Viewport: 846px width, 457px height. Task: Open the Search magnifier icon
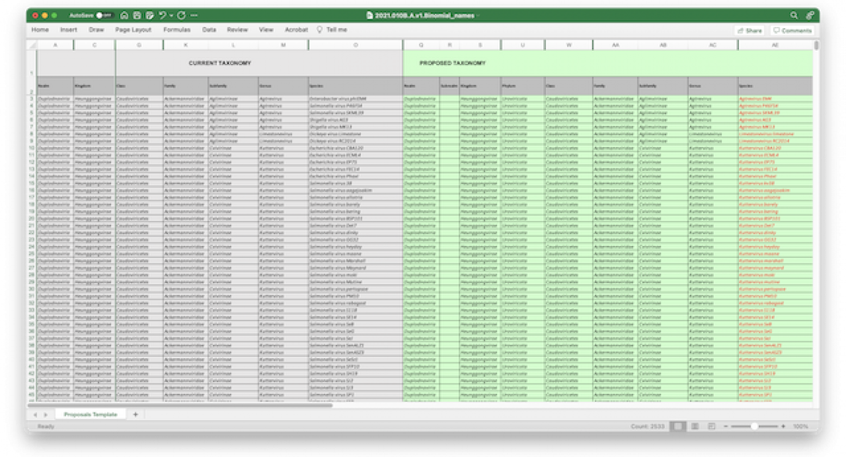[794, 15]
